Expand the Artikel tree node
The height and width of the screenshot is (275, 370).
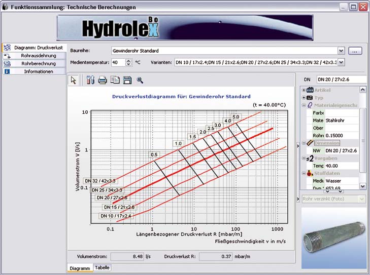pos(304,90)
